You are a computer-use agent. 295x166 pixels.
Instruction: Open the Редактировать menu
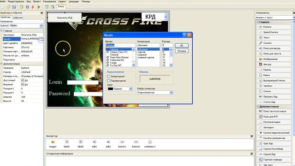pyautogui.click(x=16, y=1)
